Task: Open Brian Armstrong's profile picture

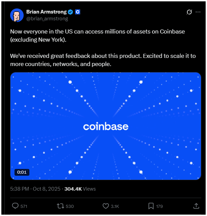Action: click(17, 15)
